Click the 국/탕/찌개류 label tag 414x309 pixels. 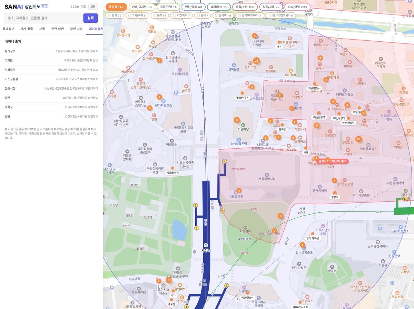coord(242,98)
